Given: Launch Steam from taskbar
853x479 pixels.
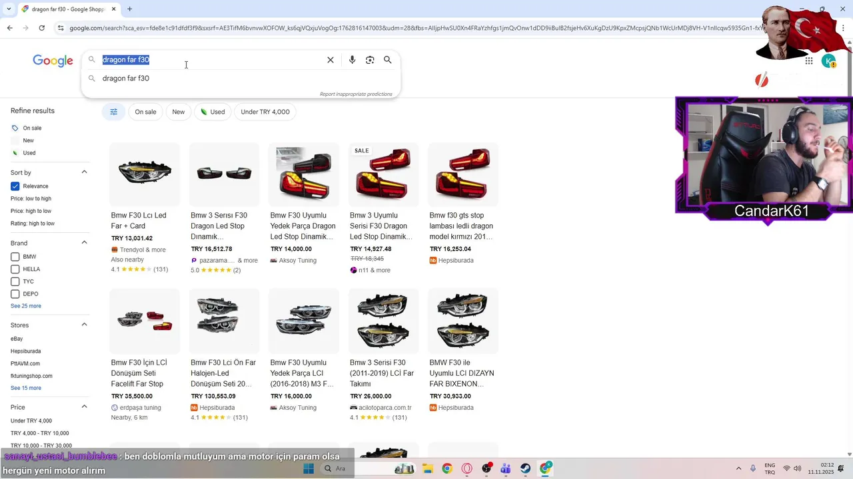Looking at the screenshot, I should pos(526,468).
